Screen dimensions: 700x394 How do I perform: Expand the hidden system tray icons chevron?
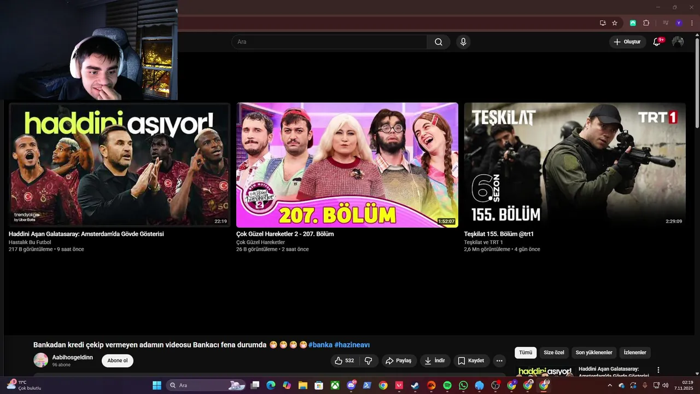[610, 385]
